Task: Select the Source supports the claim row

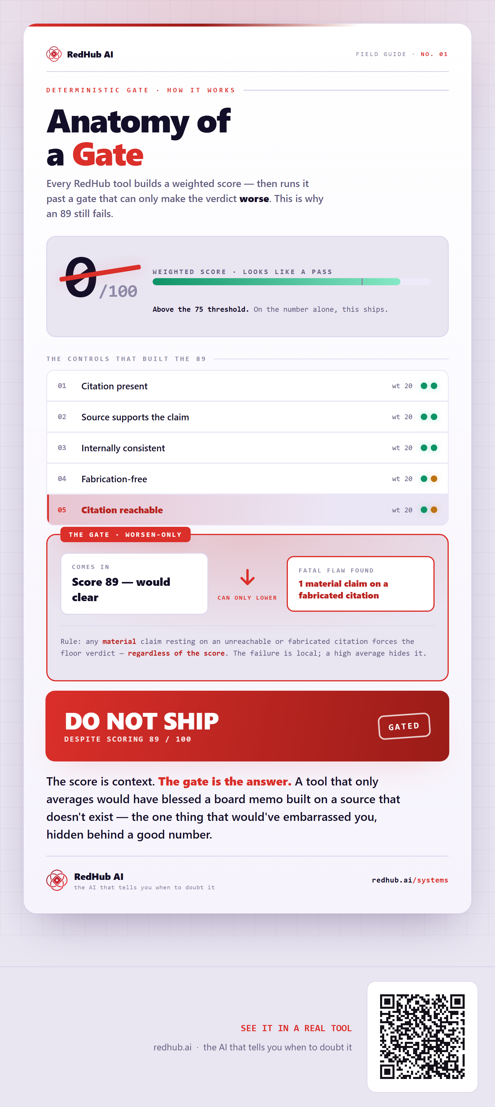Action: [x=247, y=417]
